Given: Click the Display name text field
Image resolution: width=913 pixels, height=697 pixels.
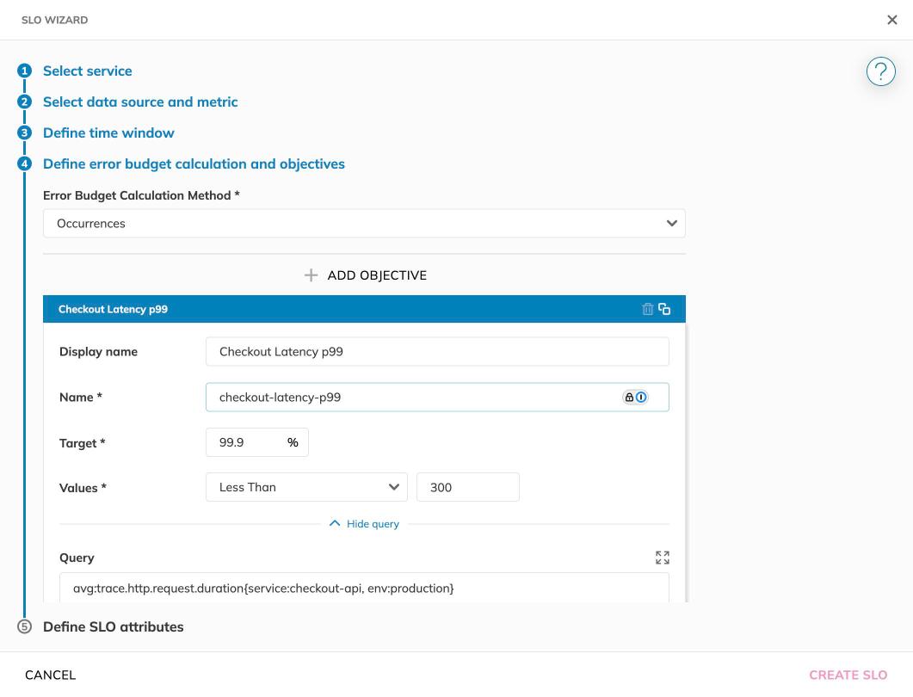Looking at the screenshot, I should click(437, 351).
